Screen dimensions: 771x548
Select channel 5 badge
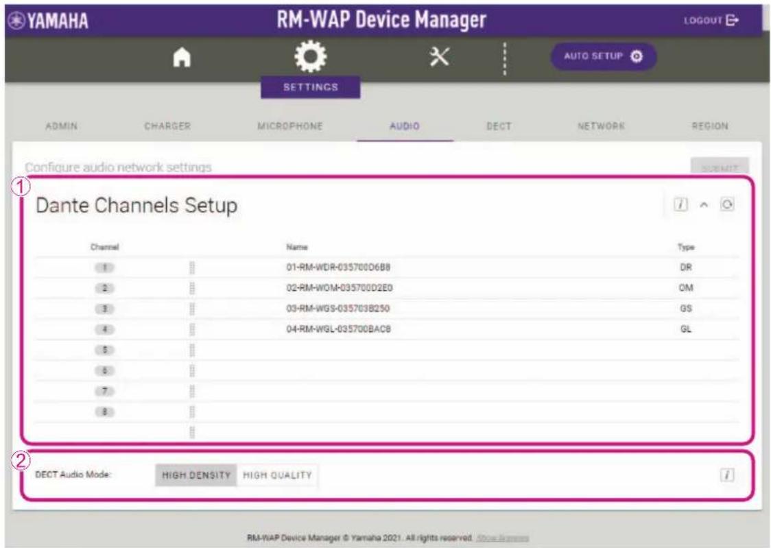[104, 350]
